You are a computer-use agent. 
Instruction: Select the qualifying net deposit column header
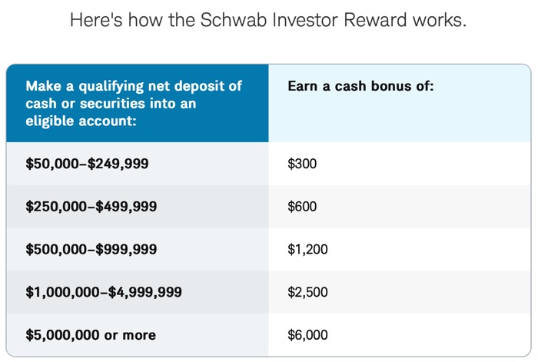(x=134, y=103)
